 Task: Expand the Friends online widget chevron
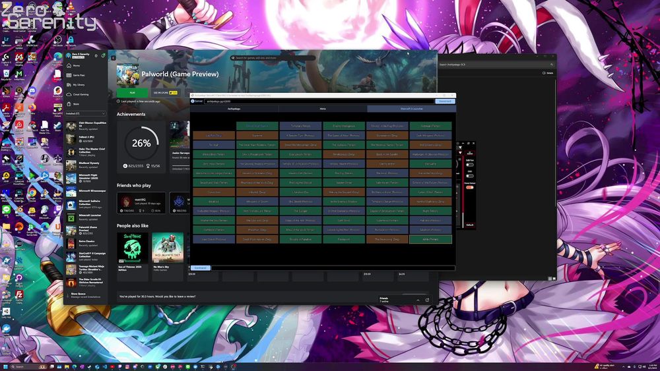pyautogui.click(x=418, y=300)
